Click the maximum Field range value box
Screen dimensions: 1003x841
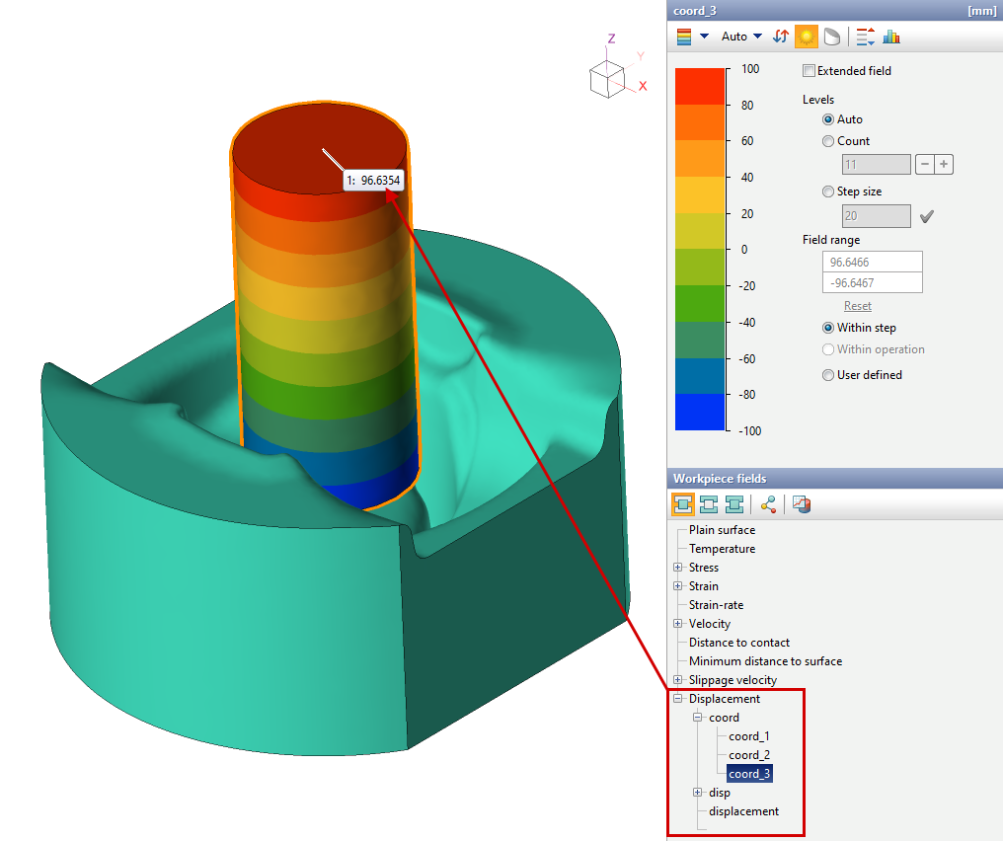[x=872, y=262]
